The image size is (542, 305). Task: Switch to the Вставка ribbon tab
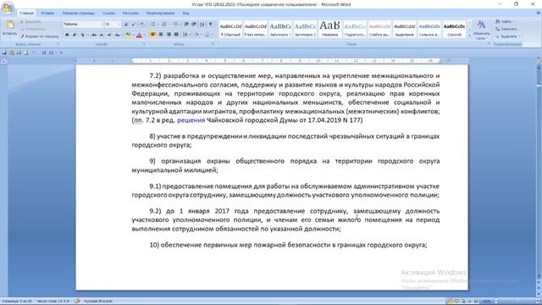coord(47,14)
